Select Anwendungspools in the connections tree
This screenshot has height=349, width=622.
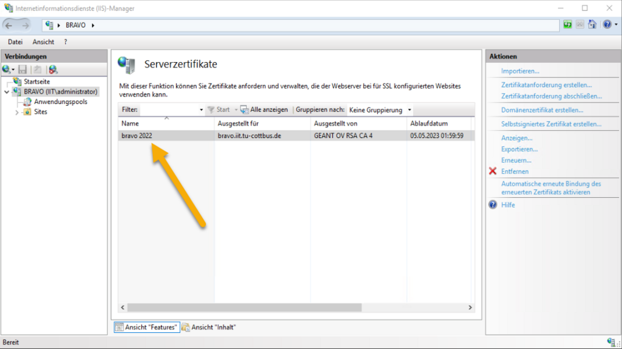point(60,102)
